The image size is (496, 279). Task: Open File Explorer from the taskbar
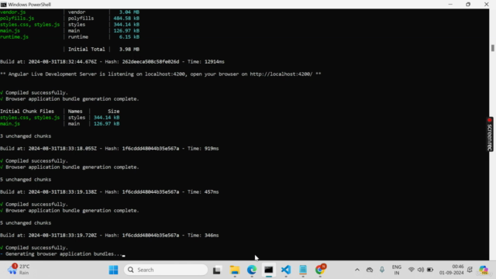(x=234, y=270)
